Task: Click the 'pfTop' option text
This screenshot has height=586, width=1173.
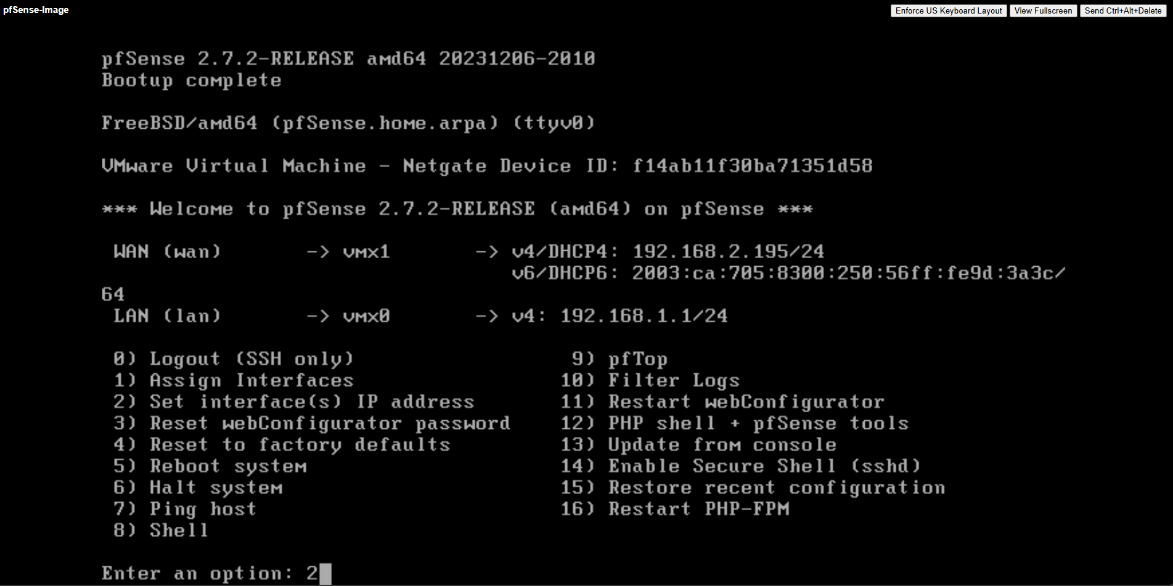Action: pyautogui.click(x=638, y=359)
